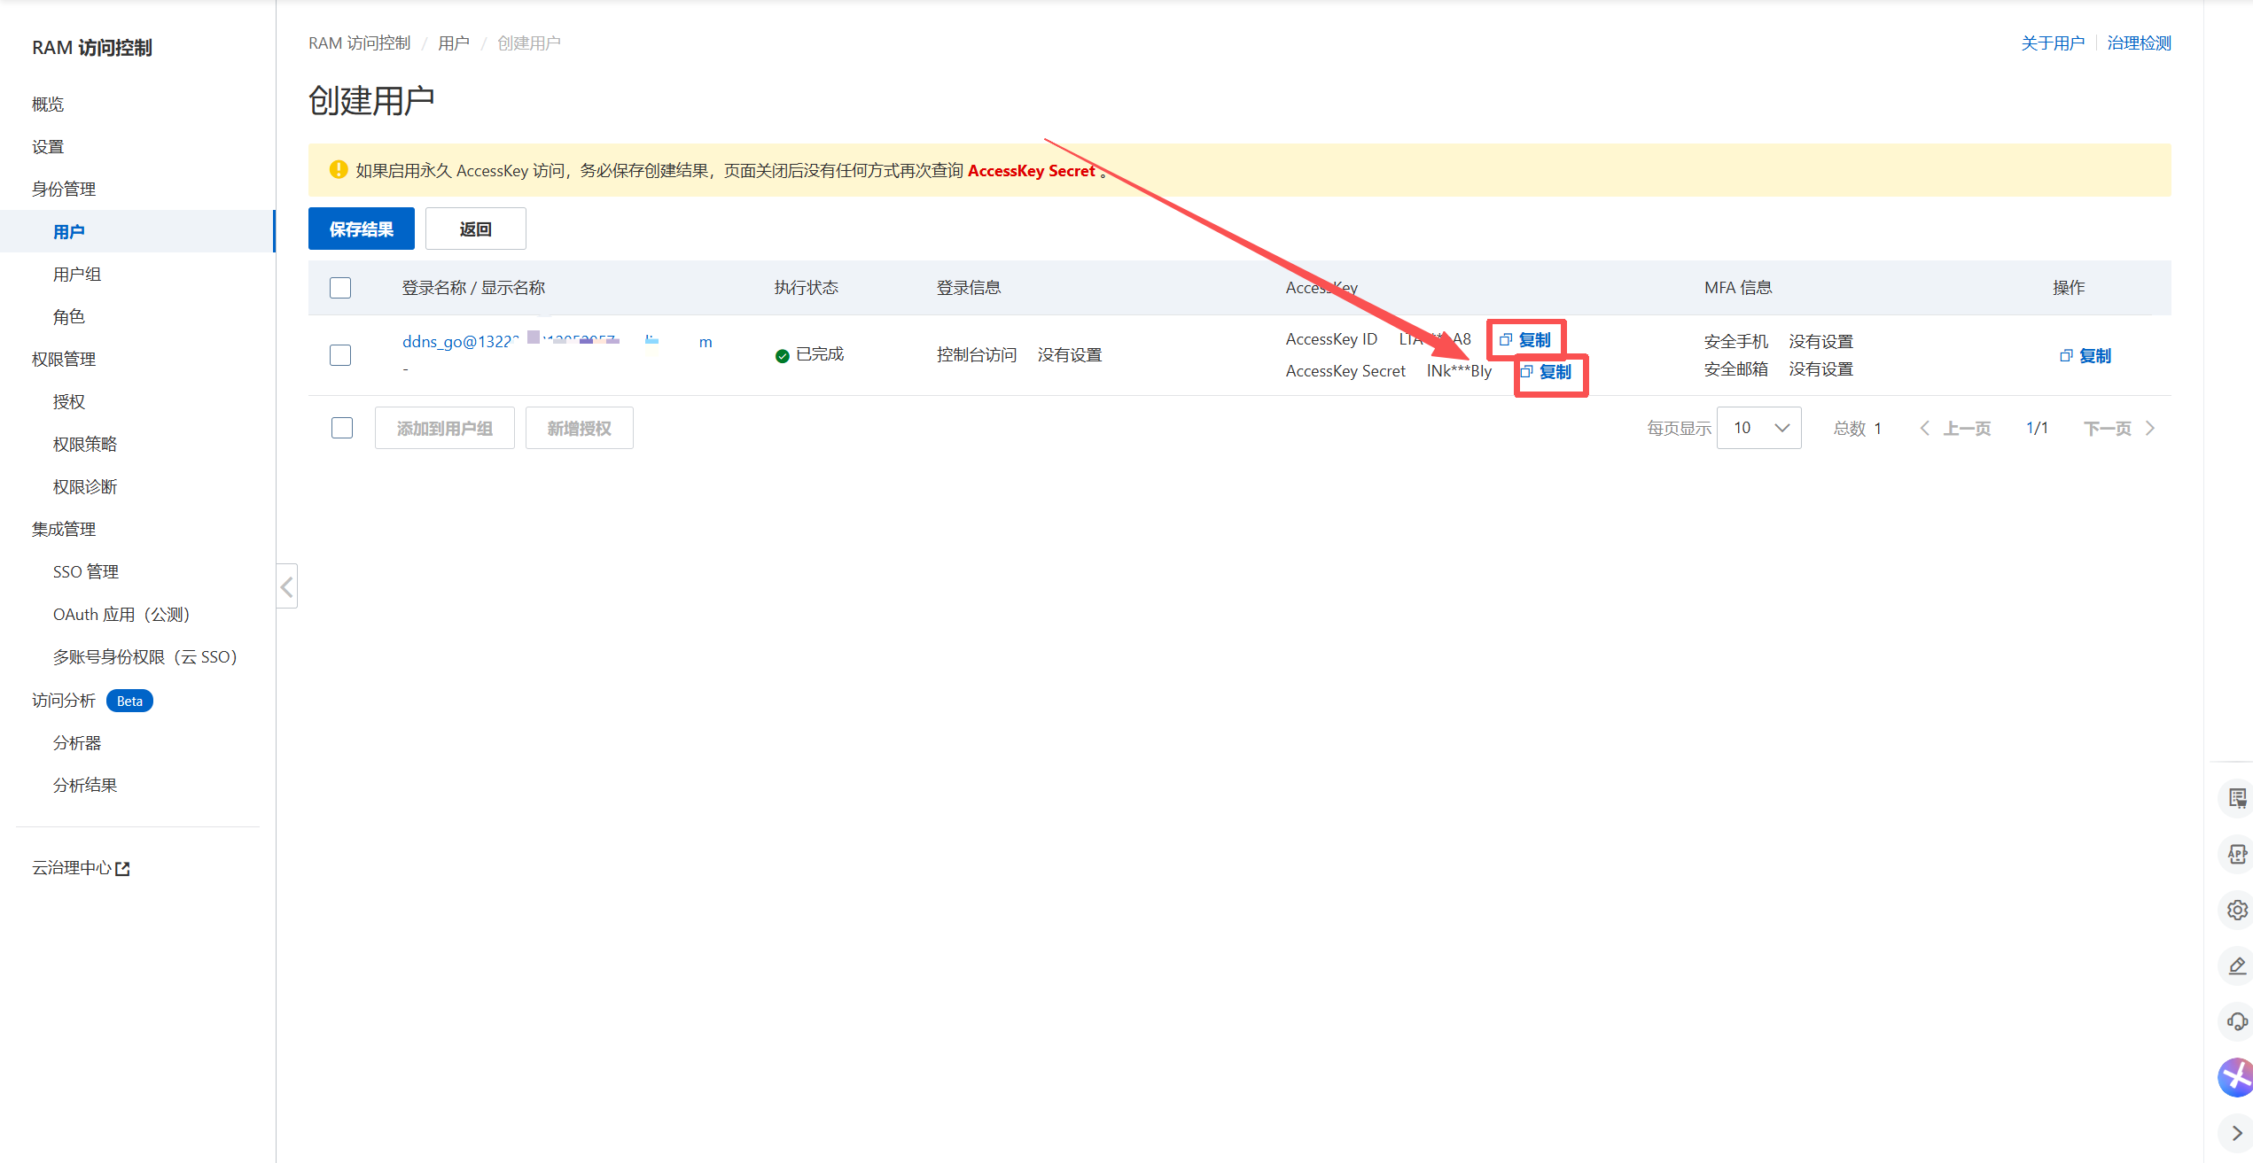Viewport: 2253px width, 1163px height.
Task: Open the 治理检测 link
Action: click(x=2140, y=43)
